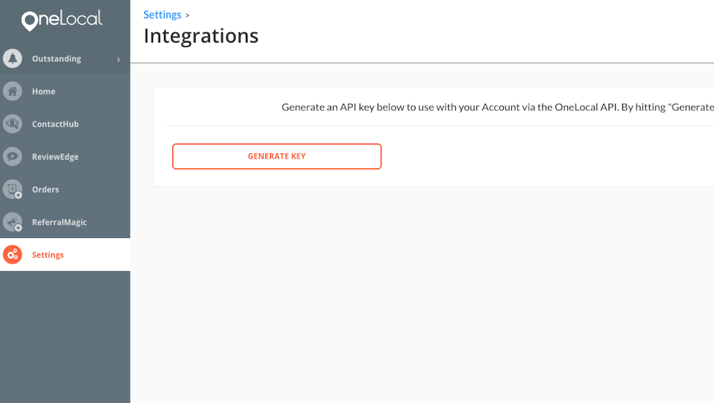Select the highlighted Settings menu label
This screenshot has width=714, height=403.
point(48,255)
